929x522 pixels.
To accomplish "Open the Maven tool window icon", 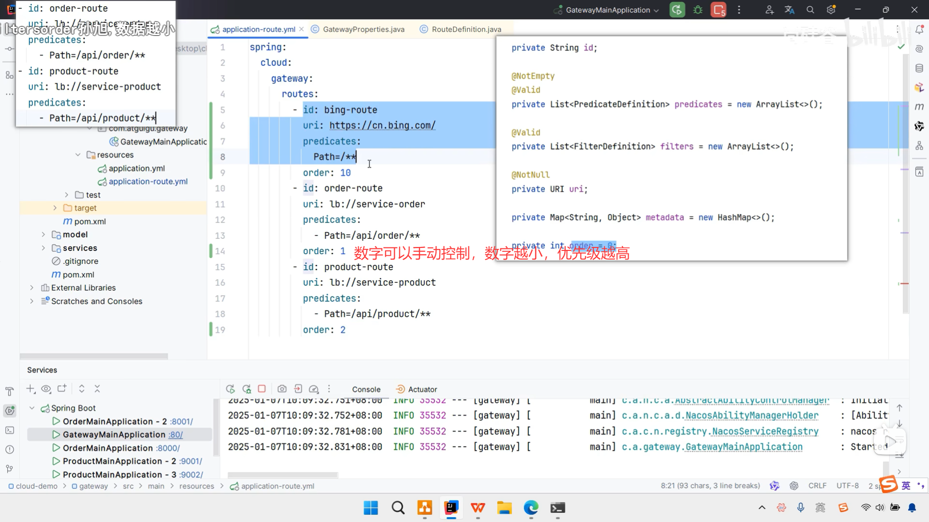I will click(x=919, y=106).
